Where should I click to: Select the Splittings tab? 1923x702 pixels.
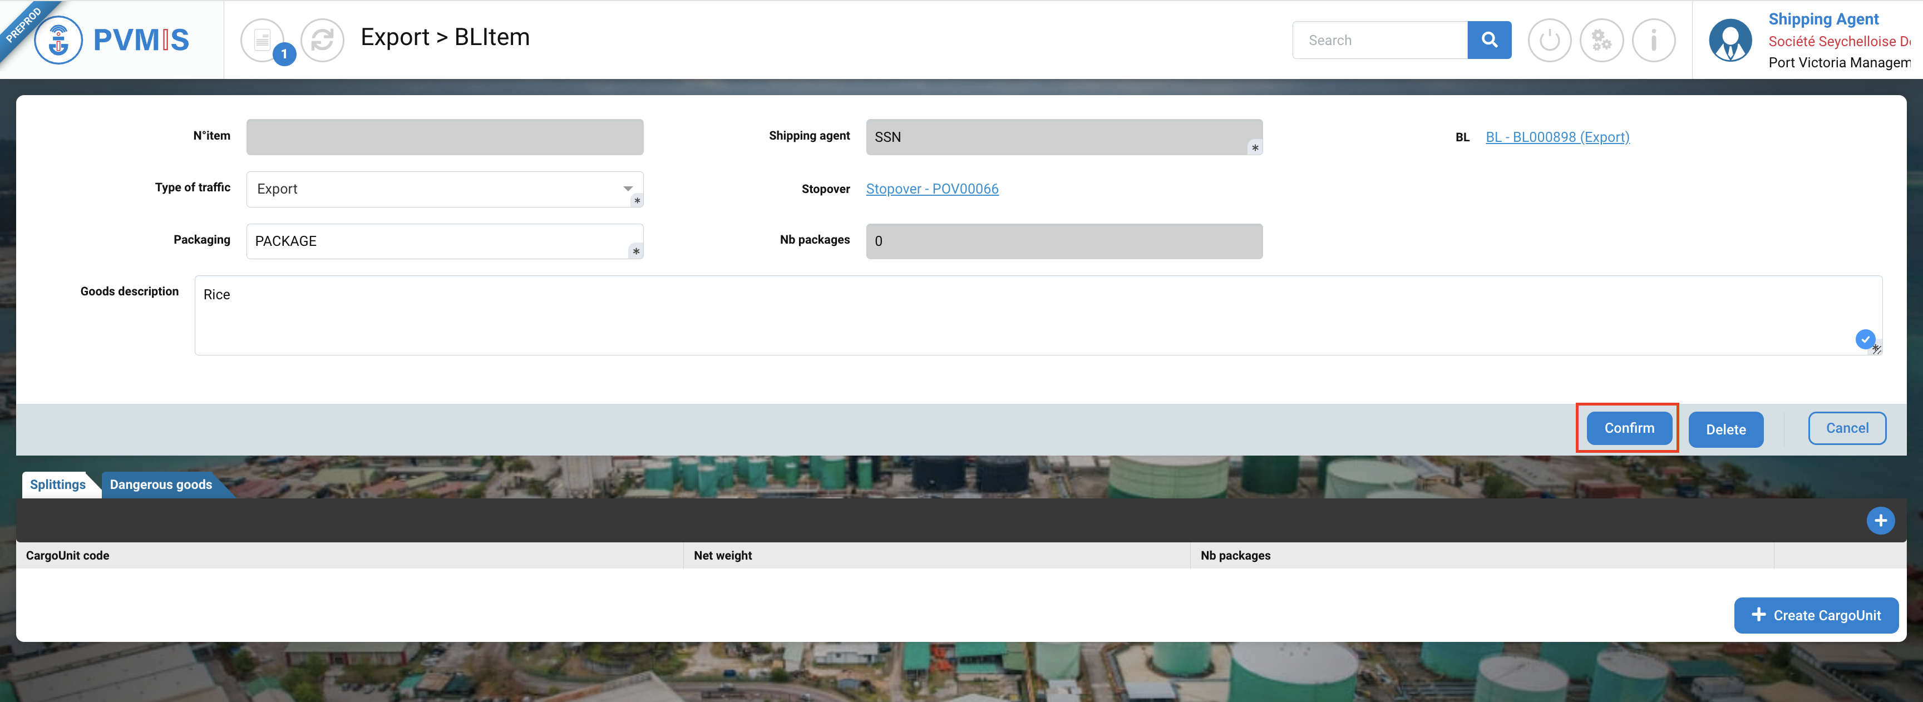57,485
